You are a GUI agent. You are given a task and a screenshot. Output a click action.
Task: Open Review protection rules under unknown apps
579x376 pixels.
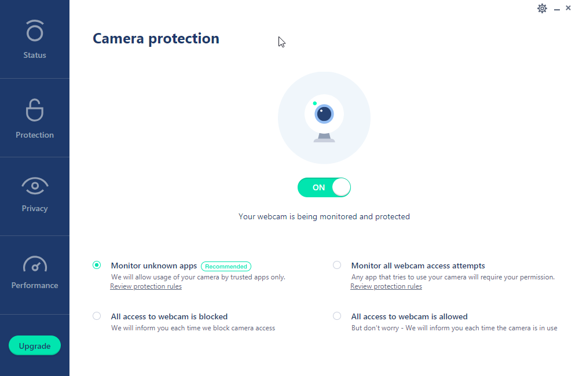click(146, 286)
